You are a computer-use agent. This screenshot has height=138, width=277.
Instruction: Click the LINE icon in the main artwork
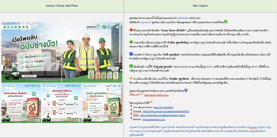click(x=12, y=27)
